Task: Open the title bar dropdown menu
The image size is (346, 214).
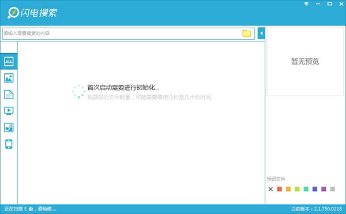Action: coord(306,4)
